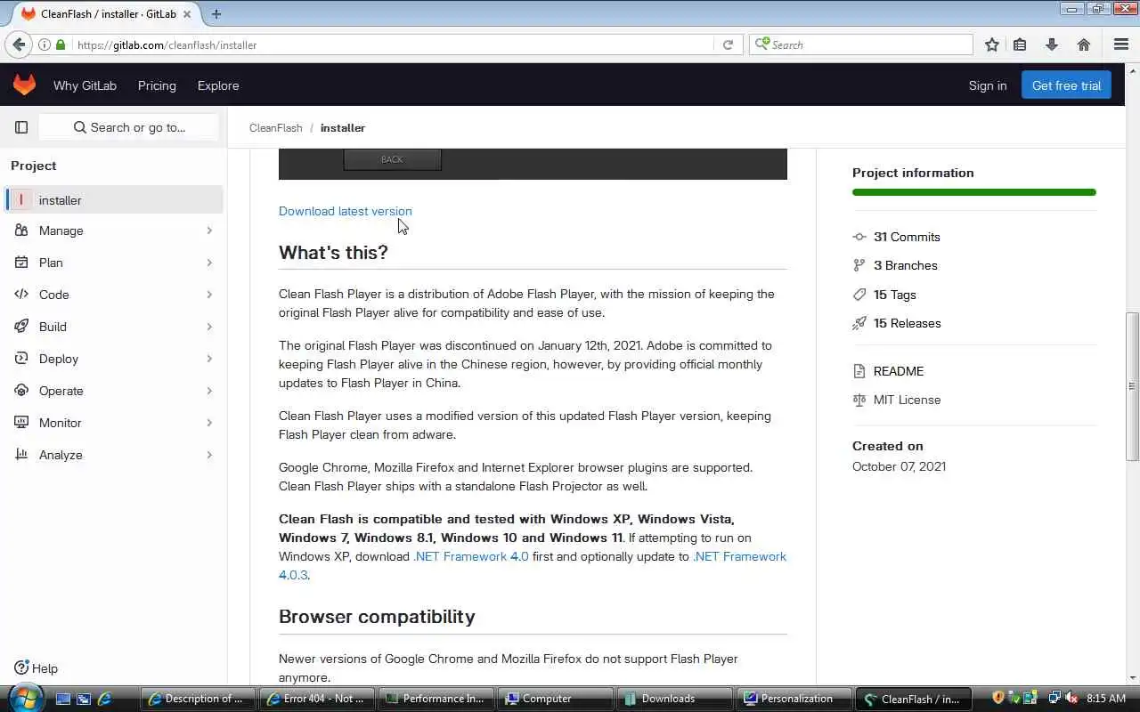Go back with Firefox back arrow

tap(19, 44)
